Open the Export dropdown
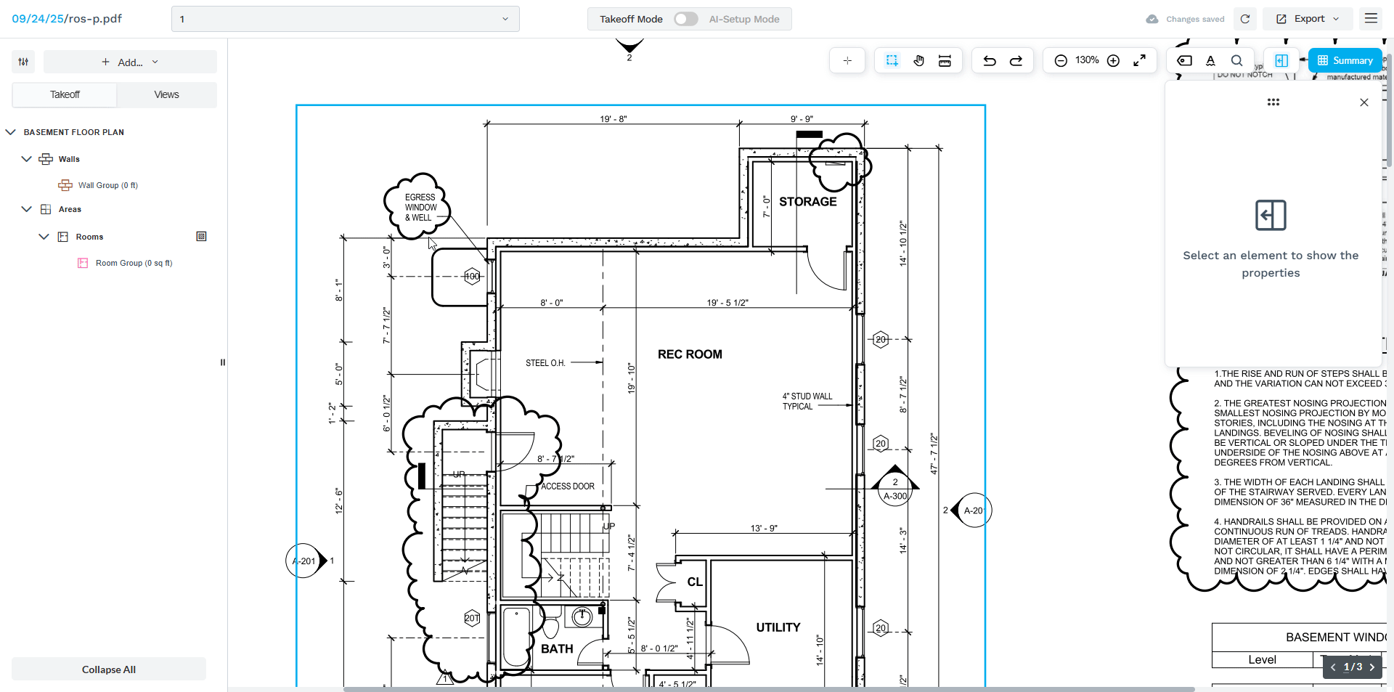Viewport: 1394px width, 692px height. pos(1308,19)
